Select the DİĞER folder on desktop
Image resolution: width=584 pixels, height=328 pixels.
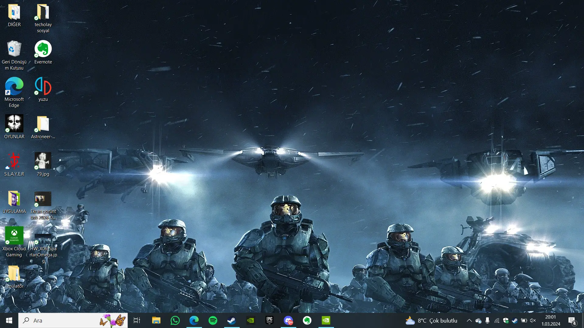tap(14, 15)
